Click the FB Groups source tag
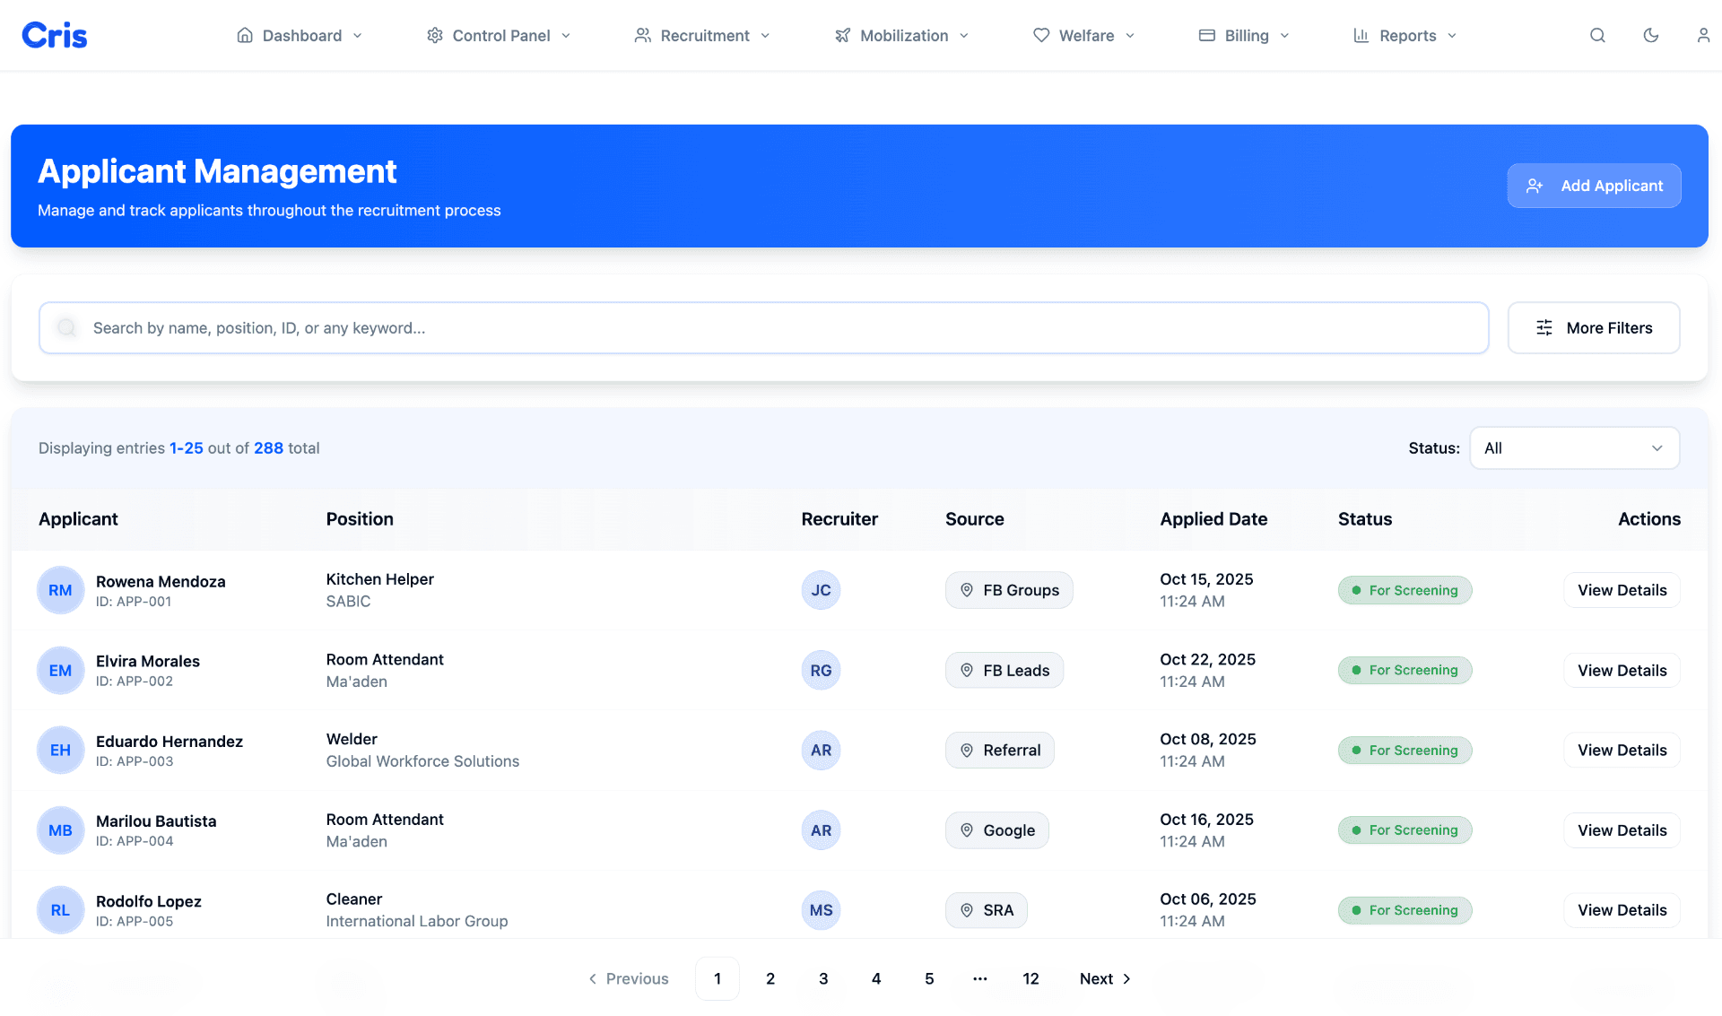 (x=1009, y=590)
